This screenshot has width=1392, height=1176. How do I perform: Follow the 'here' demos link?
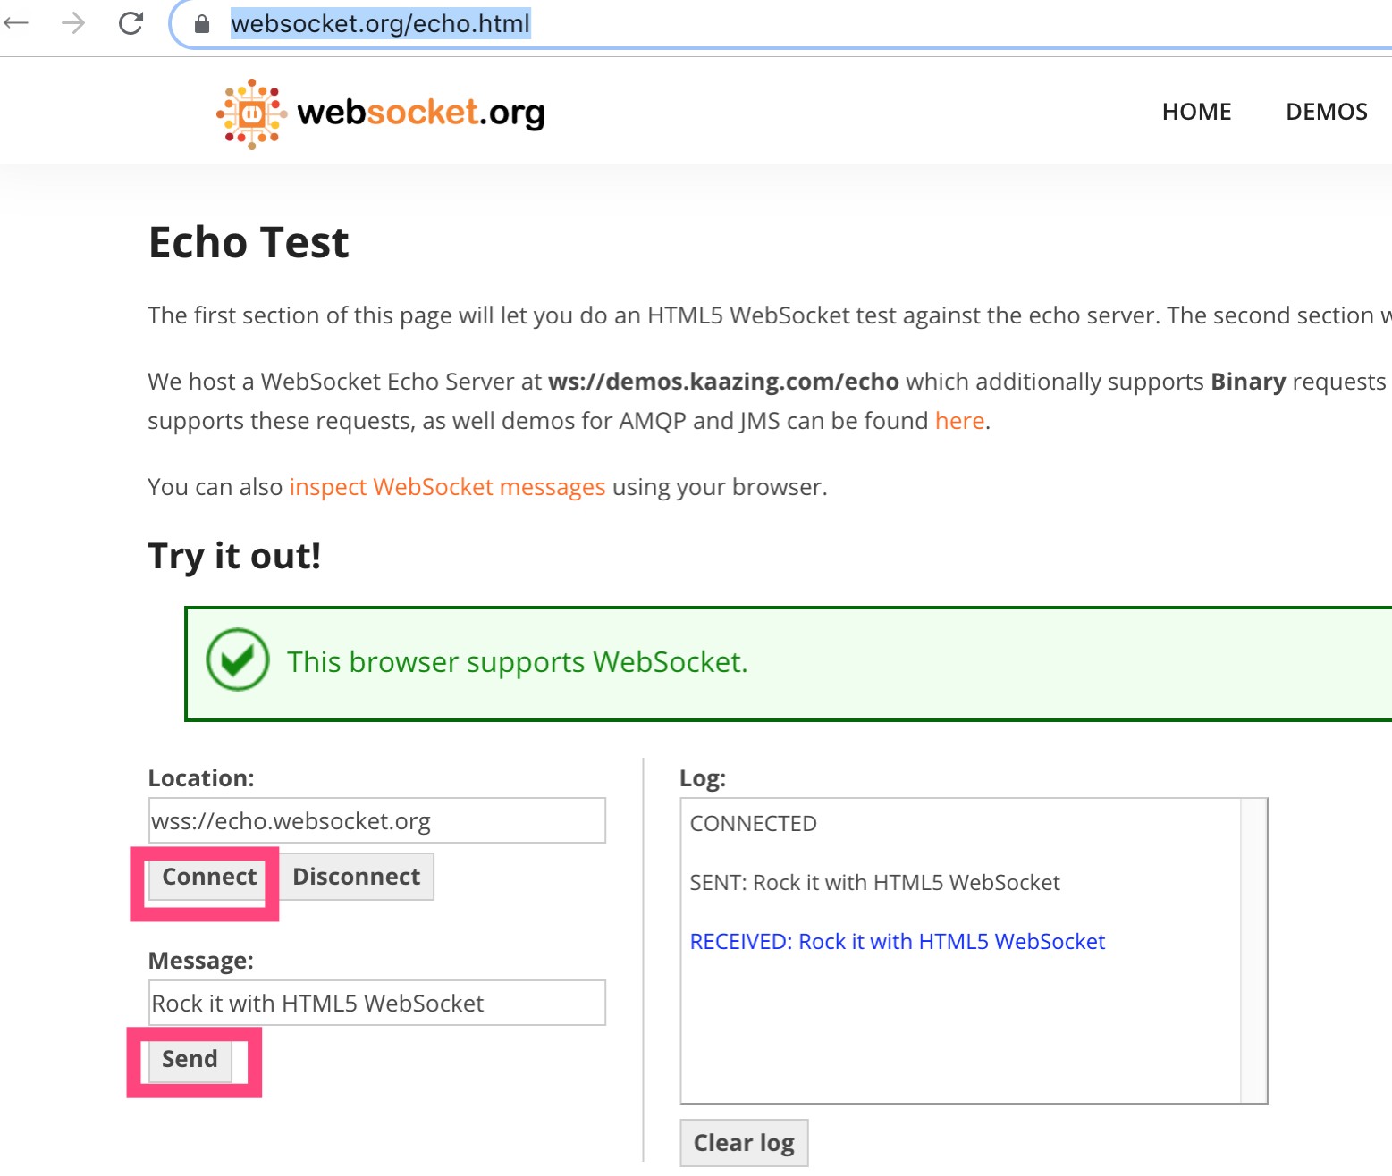959,421
